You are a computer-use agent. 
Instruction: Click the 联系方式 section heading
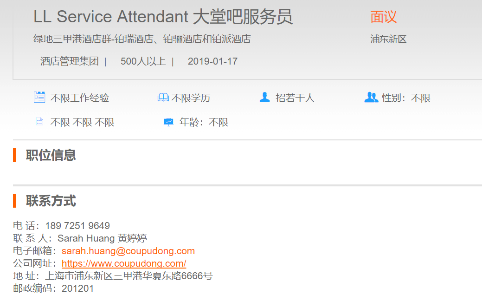(x=51, y=201)
